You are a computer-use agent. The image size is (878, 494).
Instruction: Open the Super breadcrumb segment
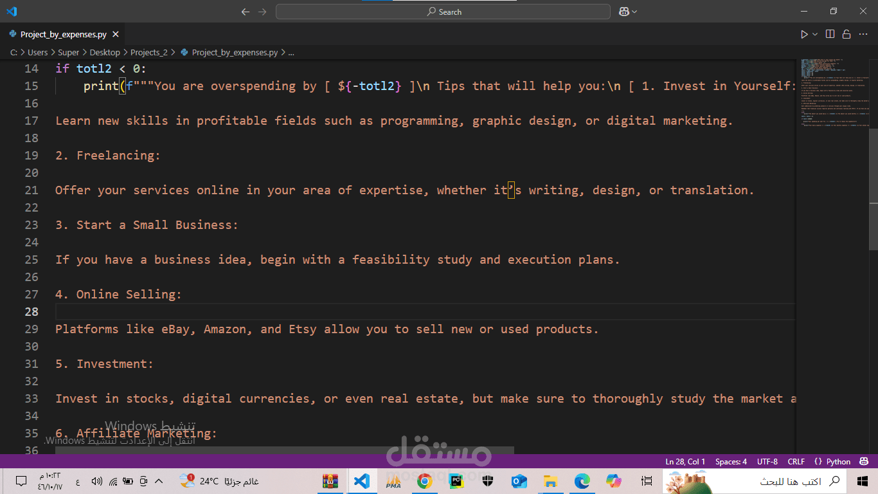pos(68,52)
